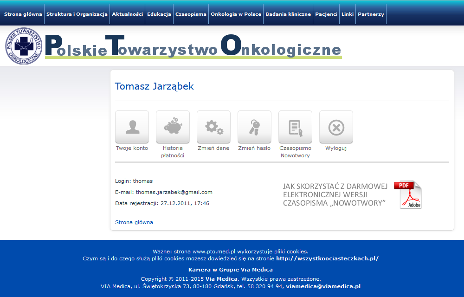The width and height of the screenshot is (464, 297).
Task: Open the Jak skorzystać z darmowej elektronicznej wersji text
Action: click(335, 194)
